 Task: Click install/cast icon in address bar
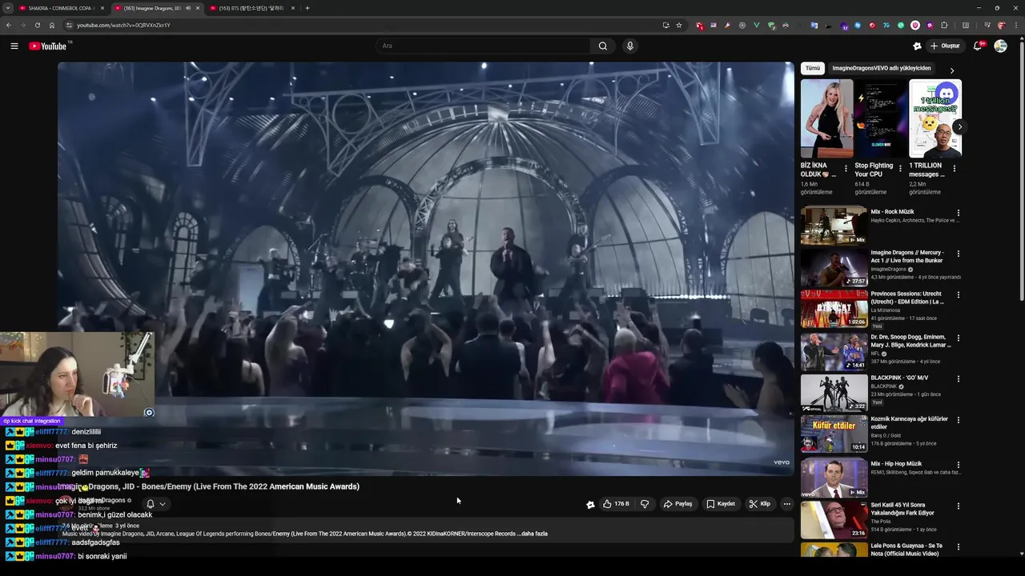pyautogui.click(x=665, y=25)
